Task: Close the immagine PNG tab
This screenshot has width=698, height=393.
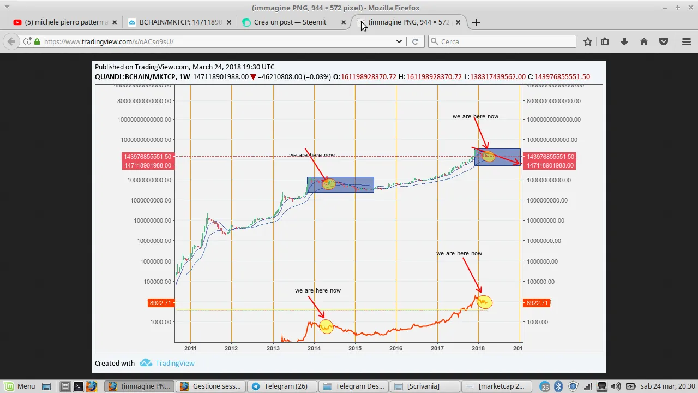Action: tap(458, 22)
